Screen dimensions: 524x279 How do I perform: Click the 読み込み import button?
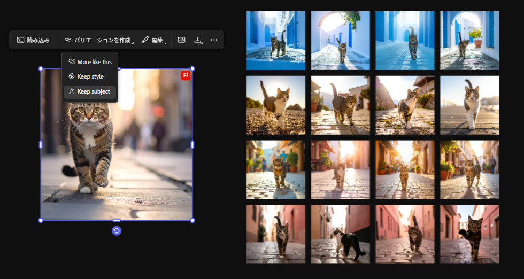click(33, 40)
